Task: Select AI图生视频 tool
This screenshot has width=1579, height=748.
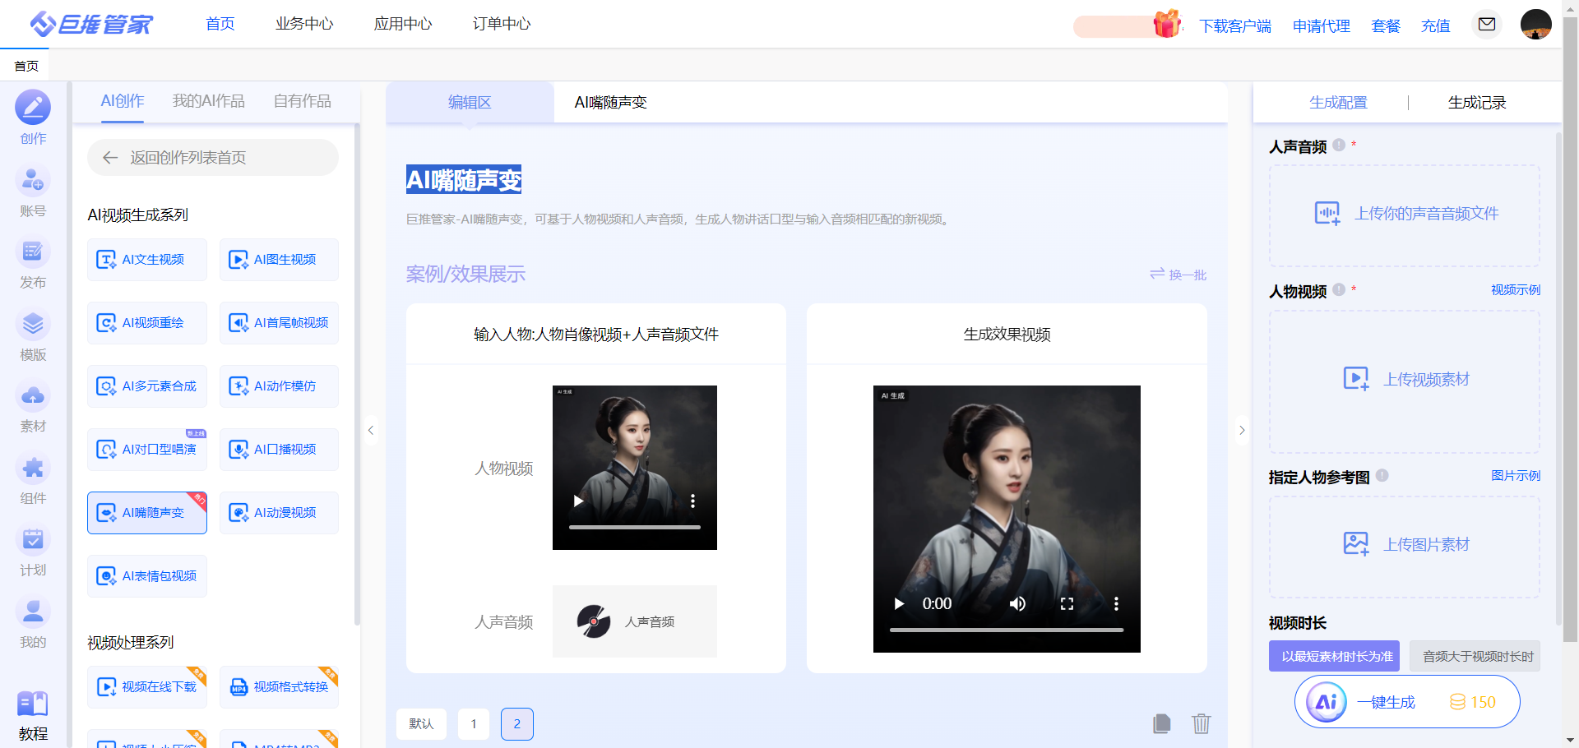Action: (279, 260)
